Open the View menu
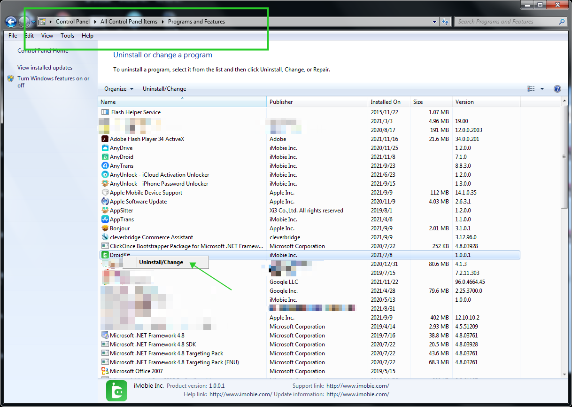Image resolution: width=572 pixels, height=407 pixels. click(47, 36)
